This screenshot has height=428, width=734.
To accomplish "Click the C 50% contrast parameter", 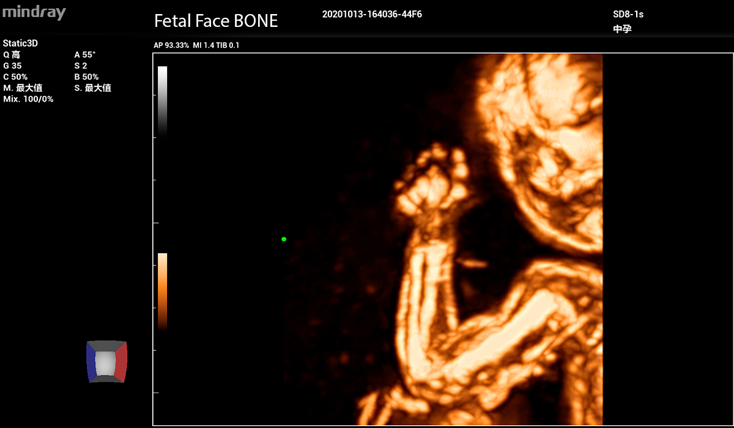I will pyautogui.click(x=15, y=77).
